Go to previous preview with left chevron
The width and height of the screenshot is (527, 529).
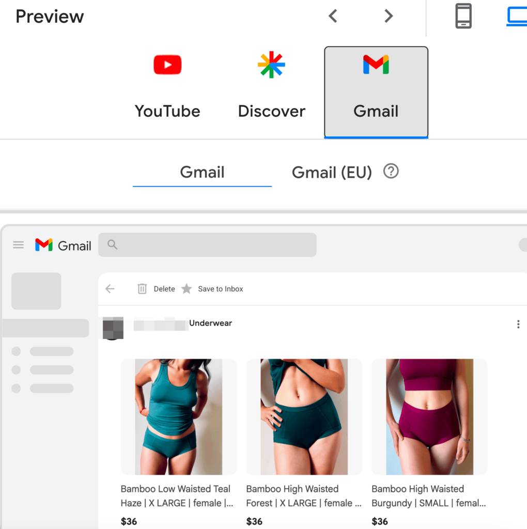pos(333,16)
